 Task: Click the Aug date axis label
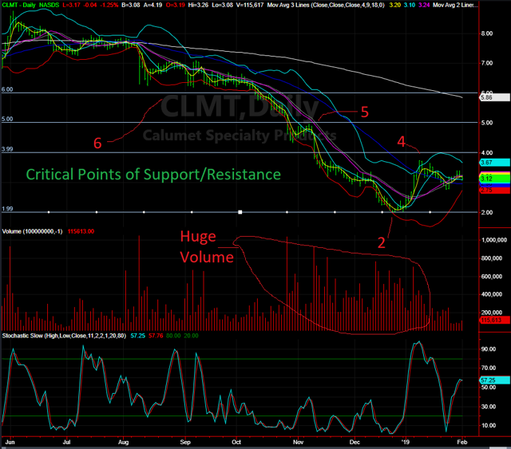pyautogui.click(x=123, y=442)
